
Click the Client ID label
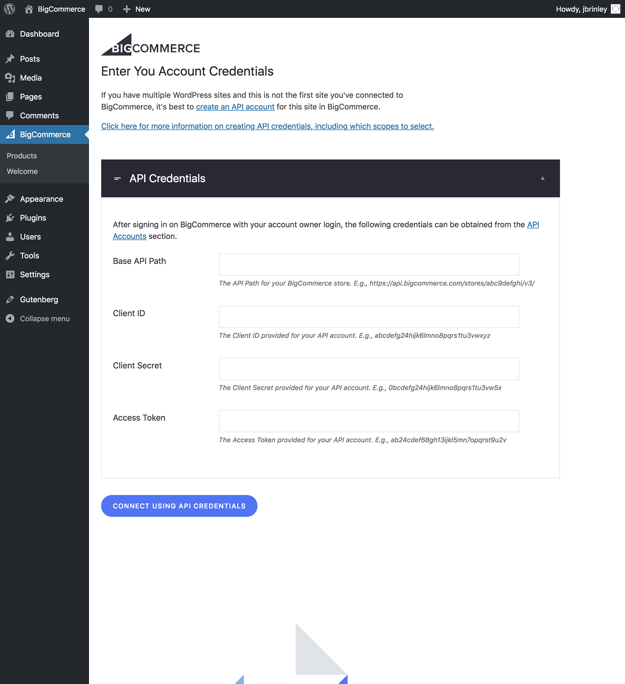point(129,313)
